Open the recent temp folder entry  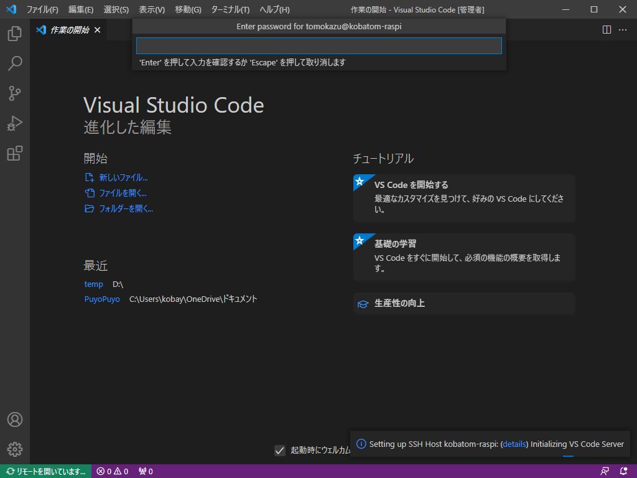(93, 284)
